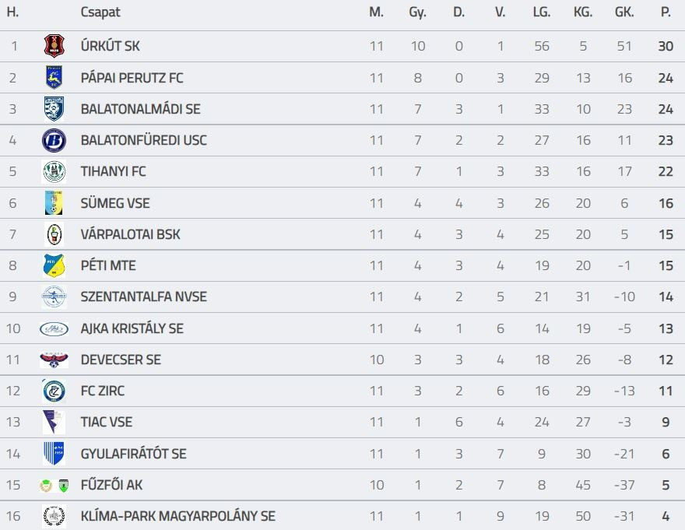
Task: Click the Devecser SE team emblem
Action: 54,360
